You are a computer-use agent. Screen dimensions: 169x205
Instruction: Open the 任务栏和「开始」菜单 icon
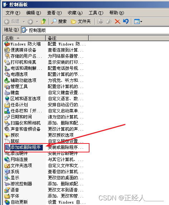(x=7, y=111)
